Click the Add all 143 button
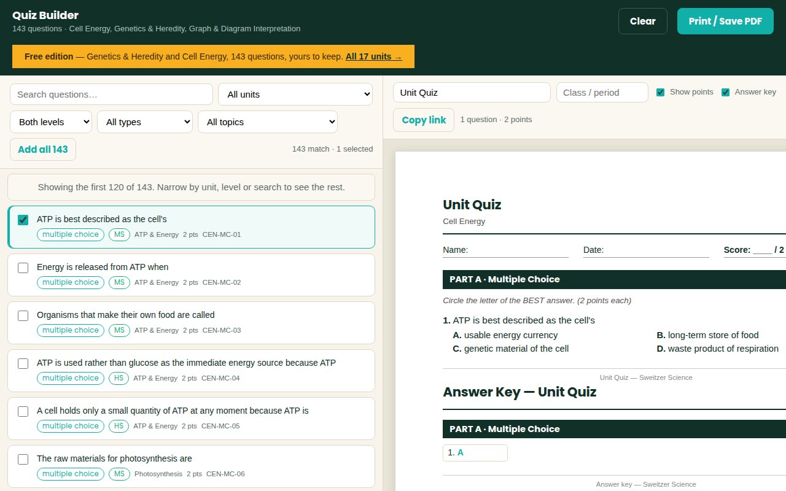This screenshot has height=491, width=786. click(x=43, y=150)
